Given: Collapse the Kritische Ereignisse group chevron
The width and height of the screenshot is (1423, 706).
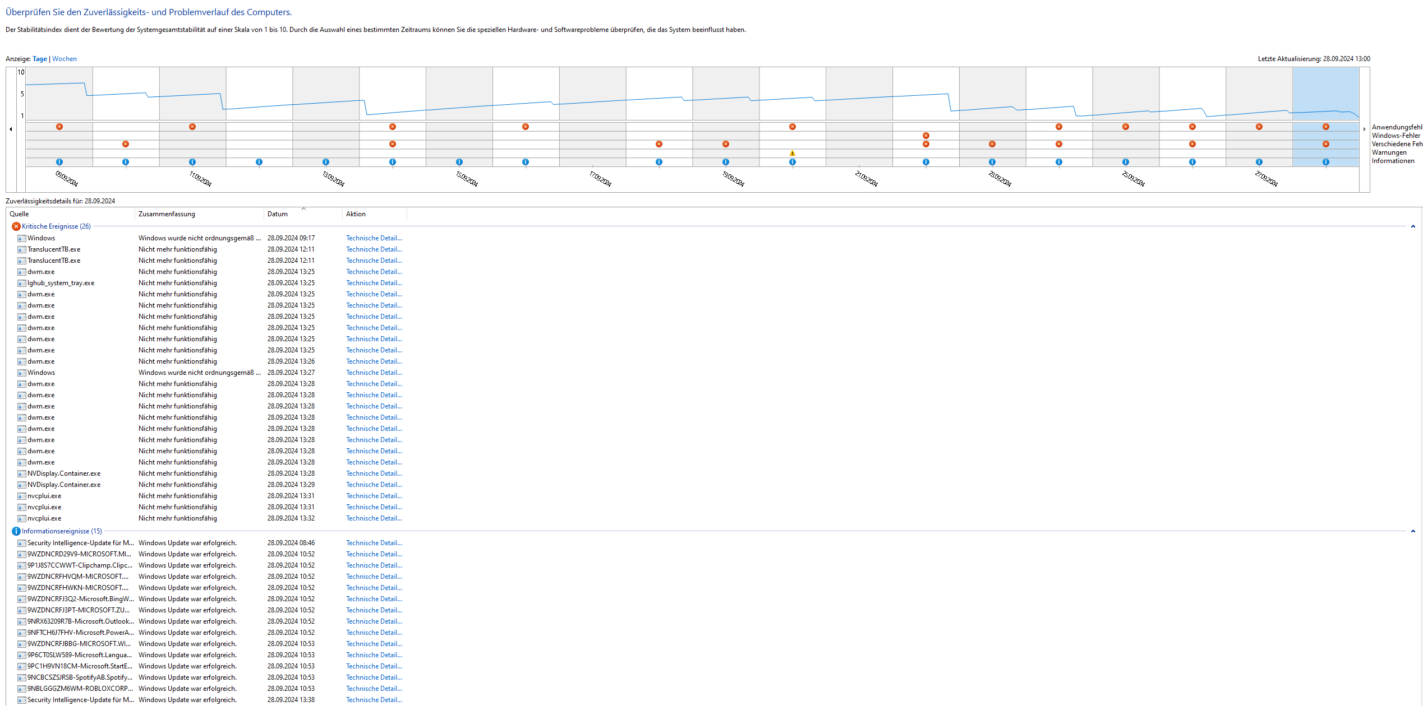Looking at the screenshot, I should [x=1412, y=226].
